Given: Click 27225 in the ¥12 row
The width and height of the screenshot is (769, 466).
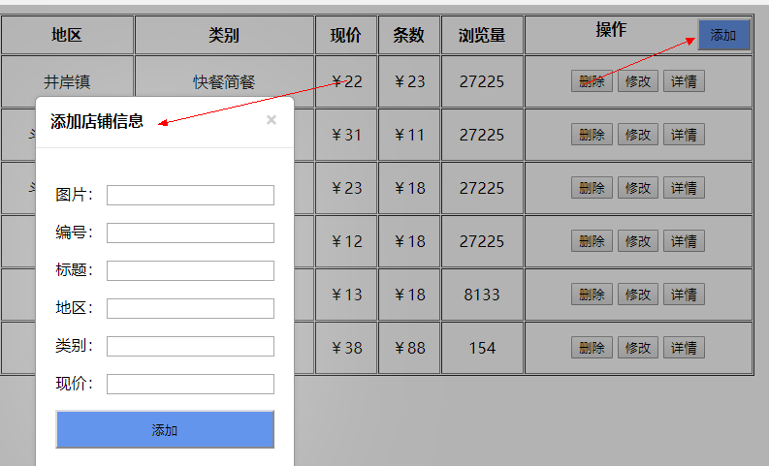Looking at the screenshot, I should click(482, 241).
